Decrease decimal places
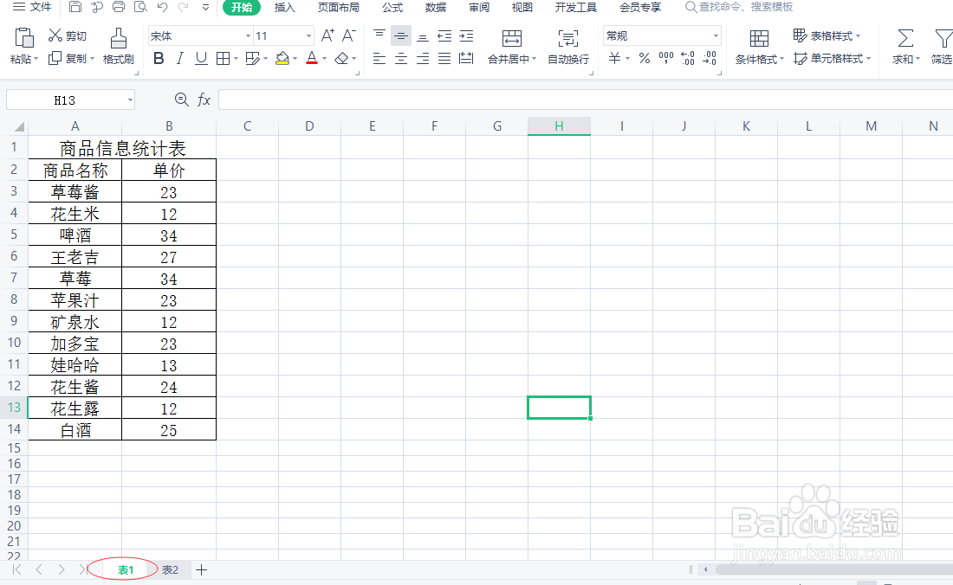Screen dimensions: 953x585 click(x=710, y=58)
